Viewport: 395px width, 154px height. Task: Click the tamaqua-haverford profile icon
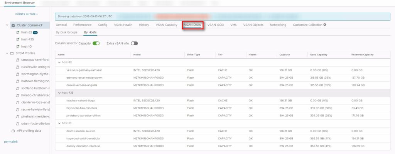(18, 60)
